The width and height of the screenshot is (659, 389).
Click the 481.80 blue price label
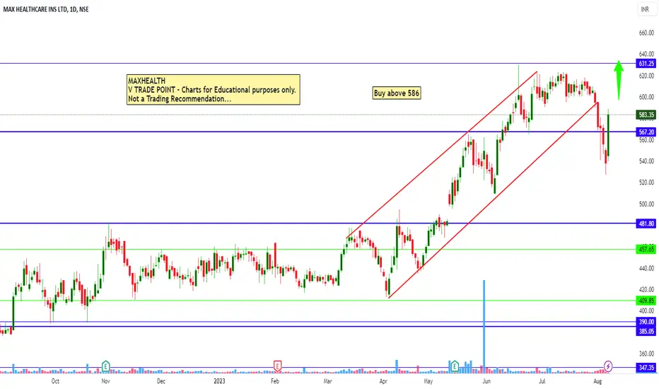(x=646, y=223)
